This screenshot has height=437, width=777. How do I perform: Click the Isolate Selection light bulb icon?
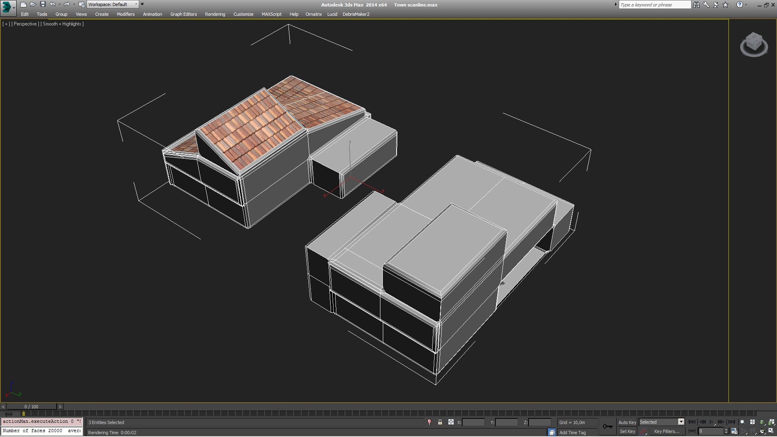429,422
